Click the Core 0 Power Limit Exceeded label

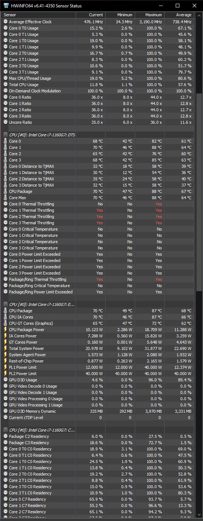(35, 254)
